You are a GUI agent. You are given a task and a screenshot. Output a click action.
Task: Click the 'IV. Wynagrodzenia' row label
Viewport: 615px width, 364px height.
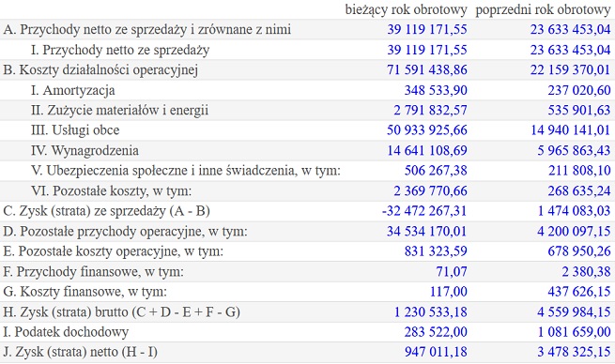85,151
